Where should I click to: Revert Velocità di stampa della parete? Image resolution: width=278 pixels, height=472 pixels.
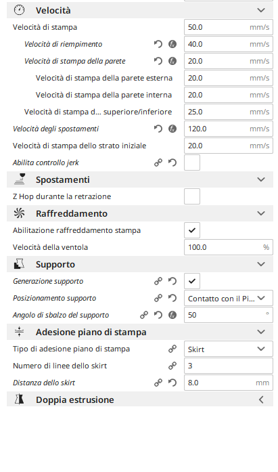pos(158,61)
